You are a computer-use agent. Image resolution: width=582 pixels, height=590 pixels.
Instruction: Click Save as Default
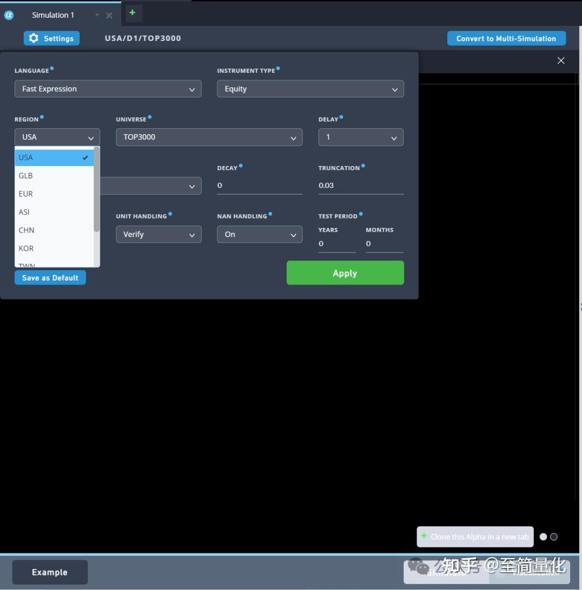50,277
